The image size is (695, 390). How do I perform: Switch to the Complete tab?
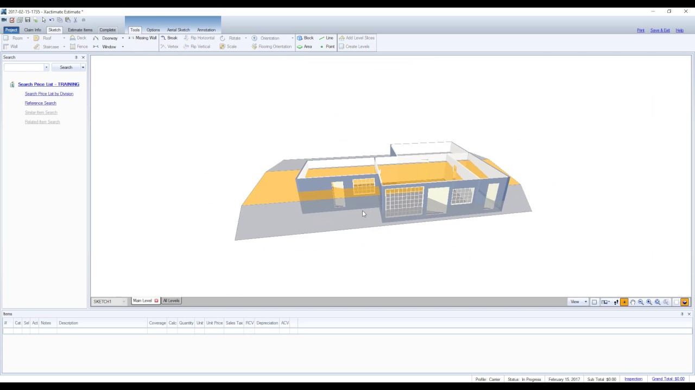coord(108,30)
